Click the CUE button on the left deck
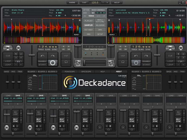 8,56
